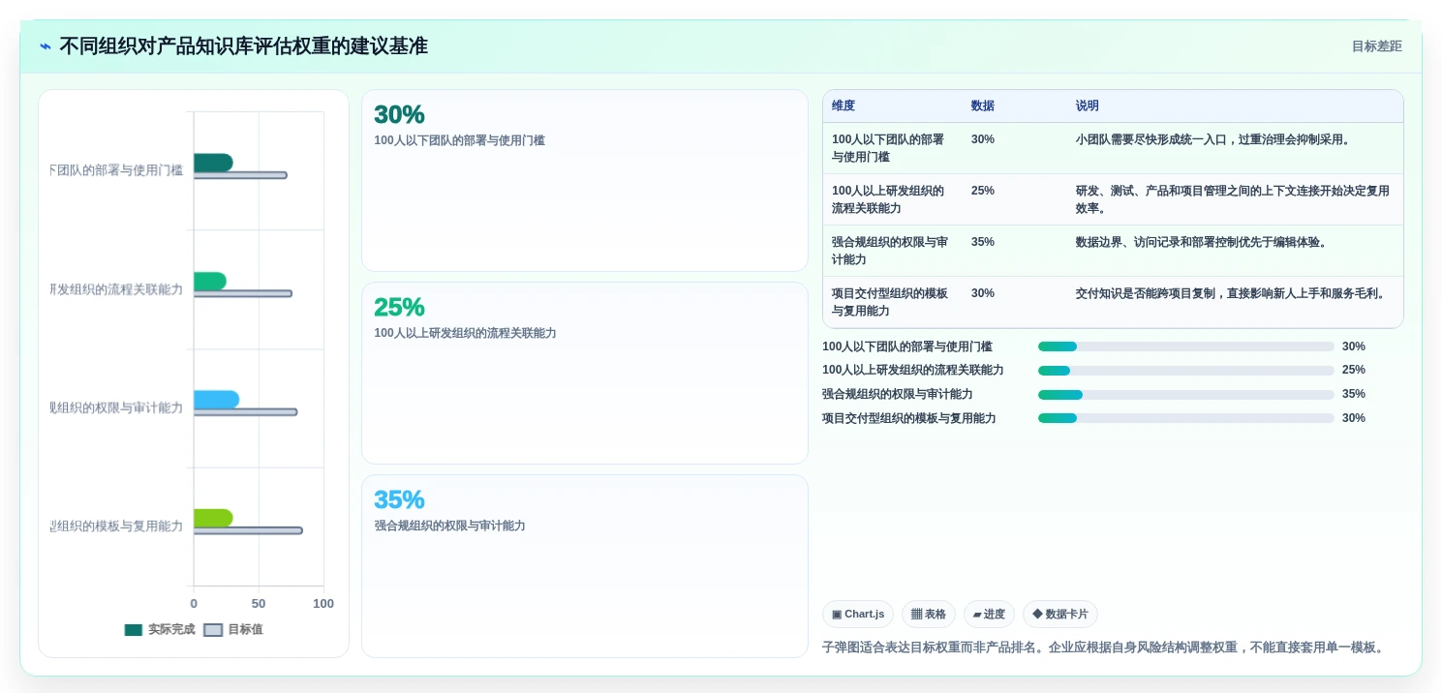Viewport: 1442px width, 693px height.
Task: Click the lightning icon beside the title
Action: click(46, 45)
